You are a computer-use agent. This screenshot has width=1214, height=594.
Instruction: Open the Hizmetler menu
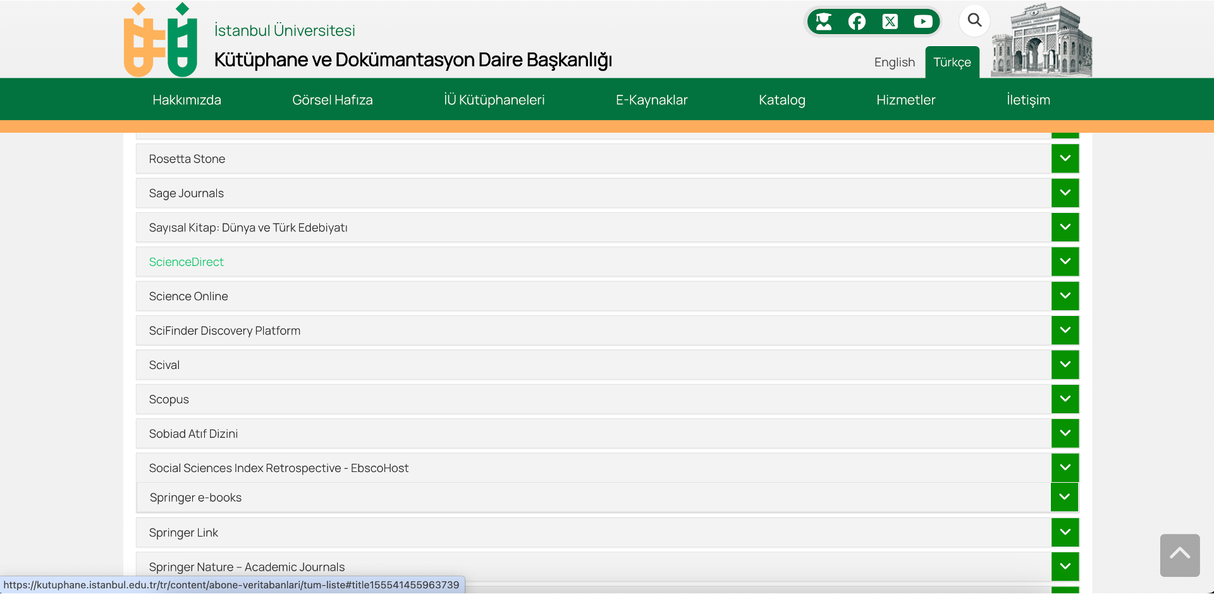pyautogui.click(x=905, y=100)
